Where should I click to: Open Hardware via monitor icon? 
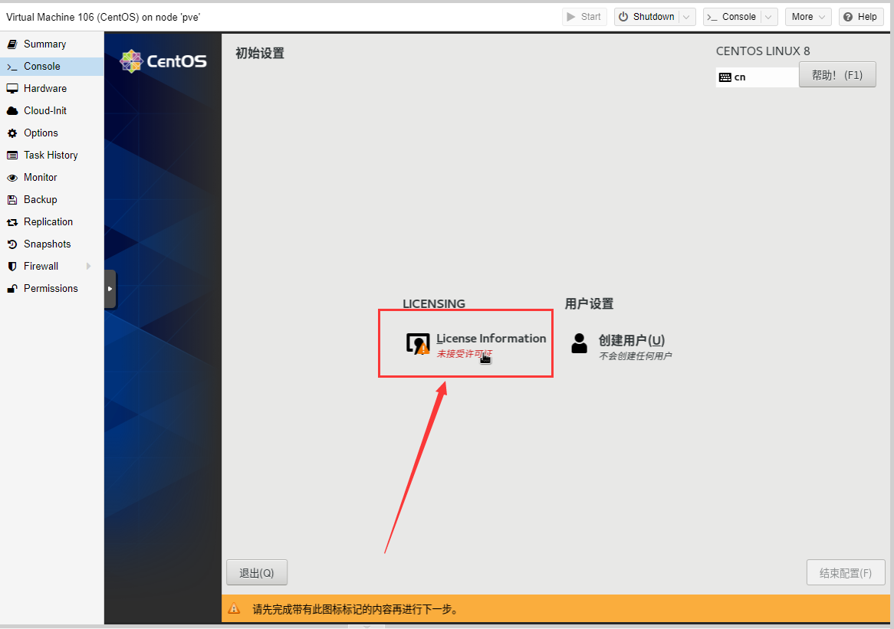click(12, 89)
